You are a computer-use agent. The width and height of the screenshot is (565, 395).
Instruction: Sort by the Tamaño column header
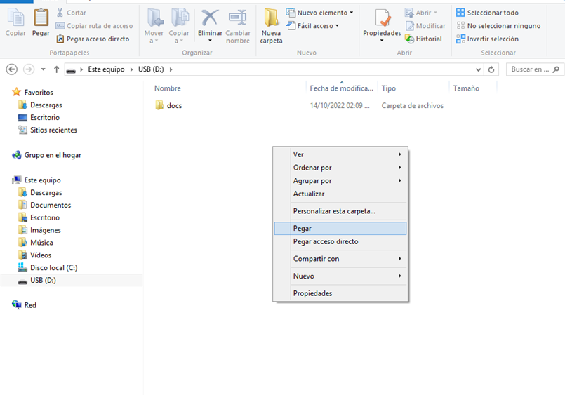(x=466, y=88)
